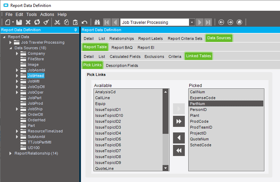Expand the JobAsmbl tree node

point(17,70)
